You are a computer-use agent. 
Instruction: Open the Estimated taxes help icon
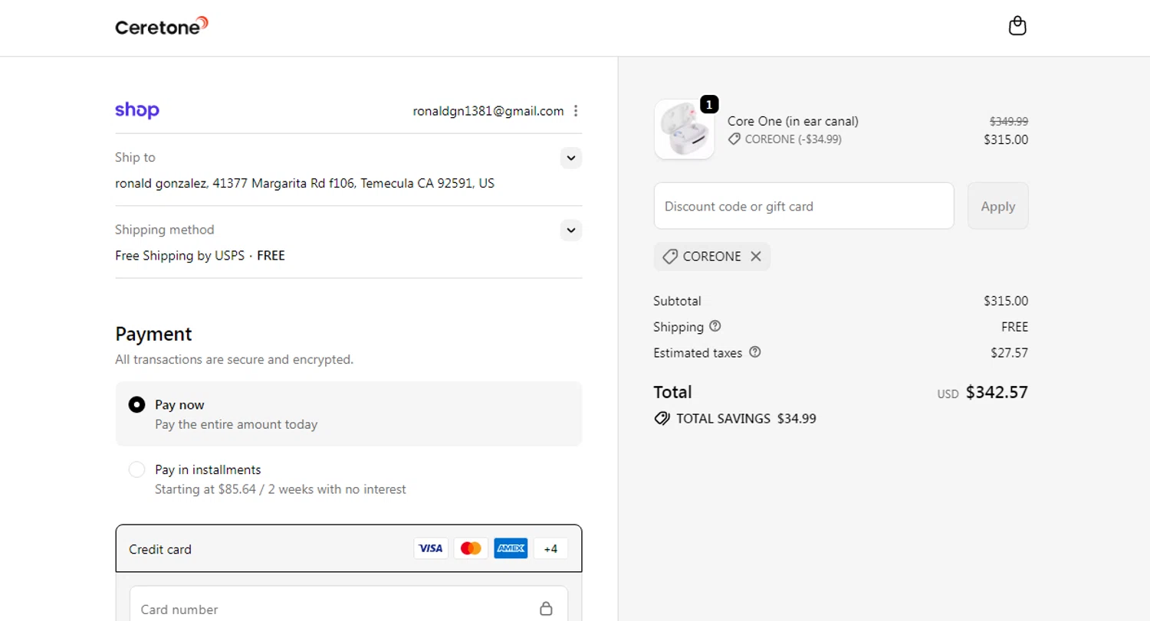754,352
